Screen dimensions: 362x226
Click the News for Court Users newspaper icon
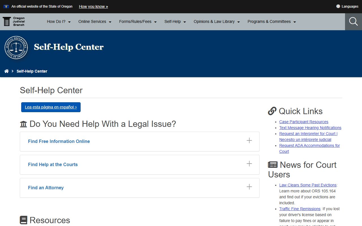[x=273, y=165]
